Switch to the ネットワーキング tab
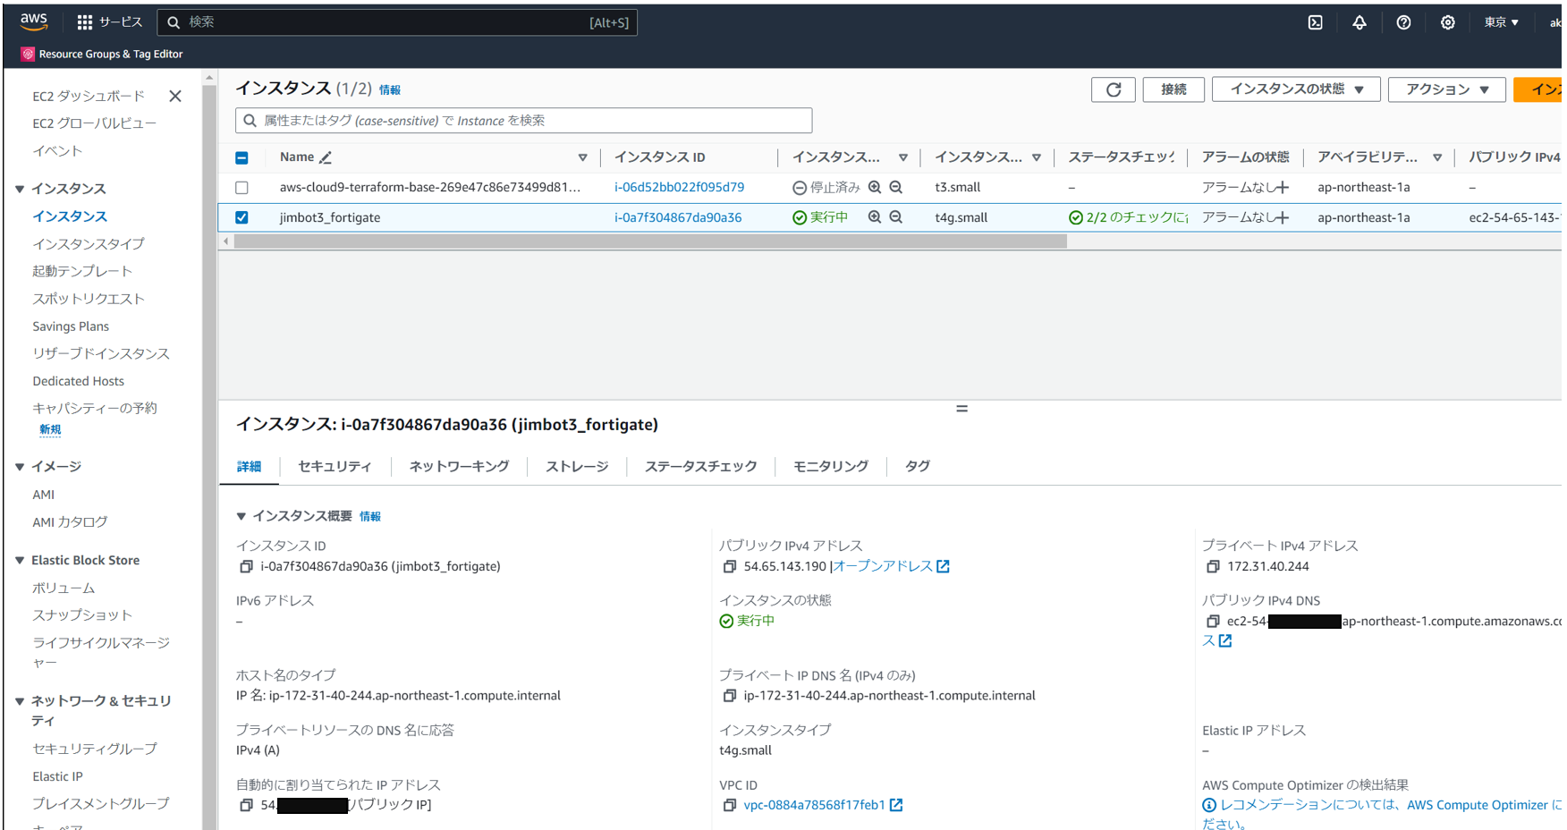 459,466
